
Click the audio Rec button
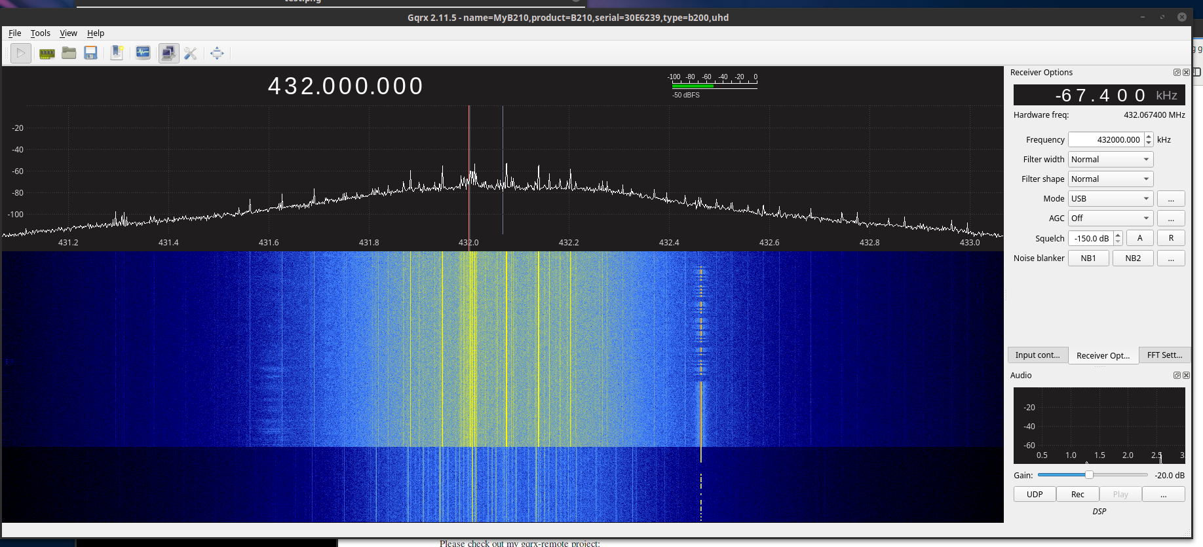tap(1077, 494)
